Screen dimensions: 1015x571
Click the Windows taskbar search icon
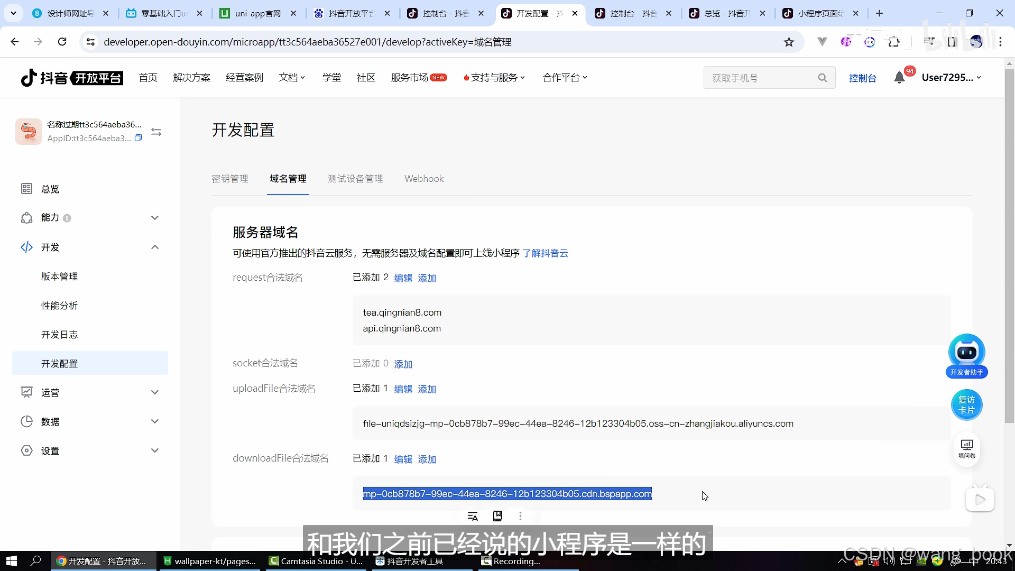pyautogui.click(x=35, y=561)
